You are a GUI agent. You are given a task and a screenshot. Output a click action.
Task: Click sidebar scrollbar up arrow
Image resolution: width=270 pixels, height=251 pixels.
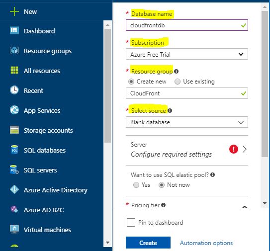click(107, 25)
